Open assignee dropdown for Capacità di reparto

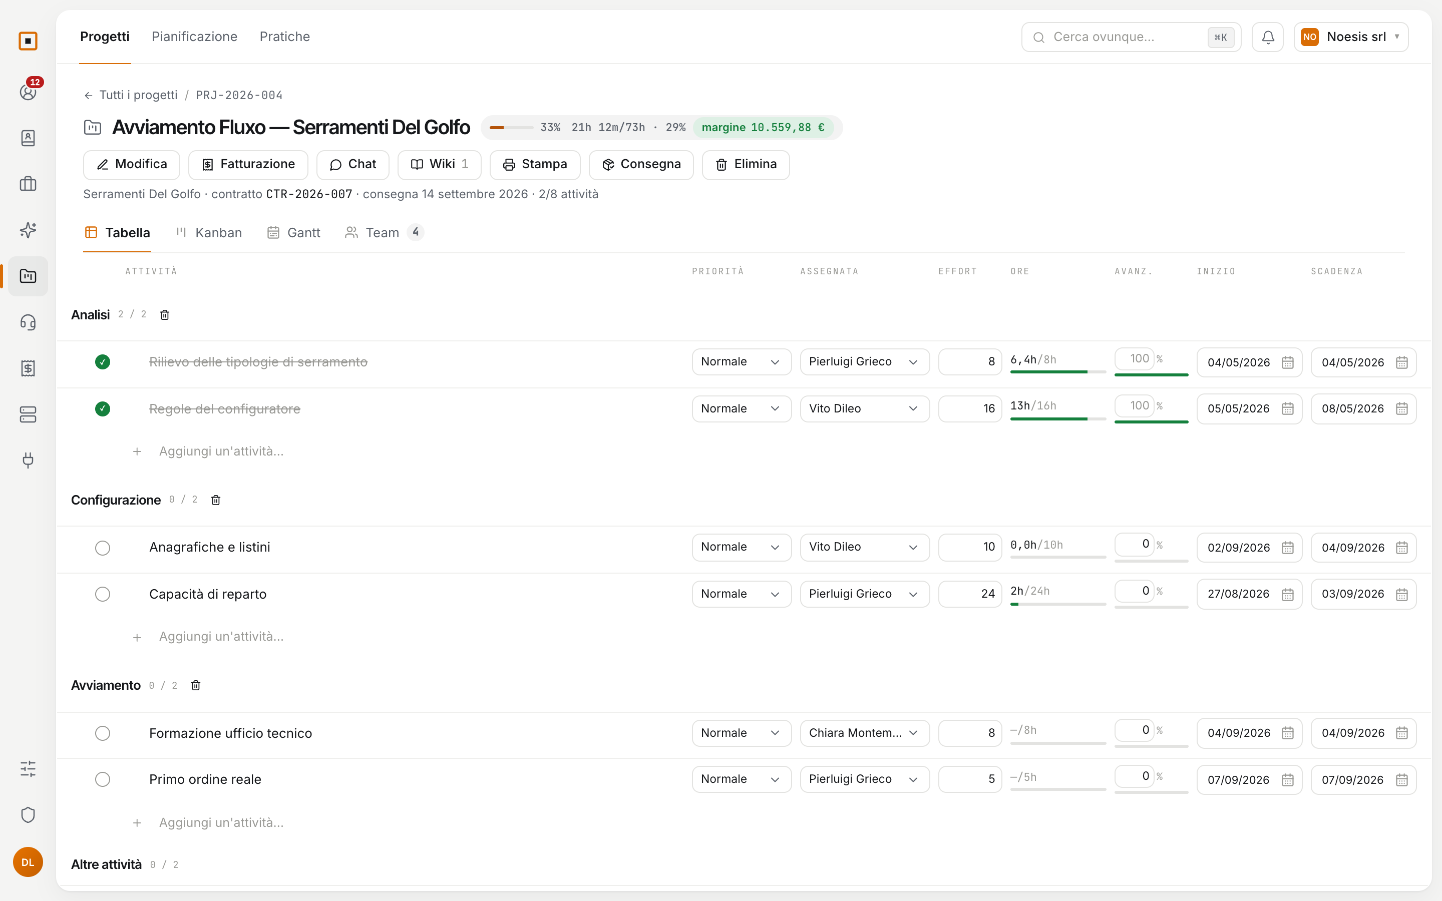pyautogui.click(x=864, y=594)
